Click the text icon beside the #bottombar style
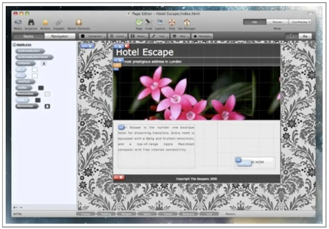This screenshot has height=229, width=329. (x=47, y=106)
